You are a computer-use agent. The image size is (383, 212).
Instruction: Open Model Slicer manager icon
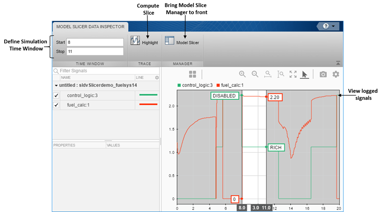(x=169, y=41)
